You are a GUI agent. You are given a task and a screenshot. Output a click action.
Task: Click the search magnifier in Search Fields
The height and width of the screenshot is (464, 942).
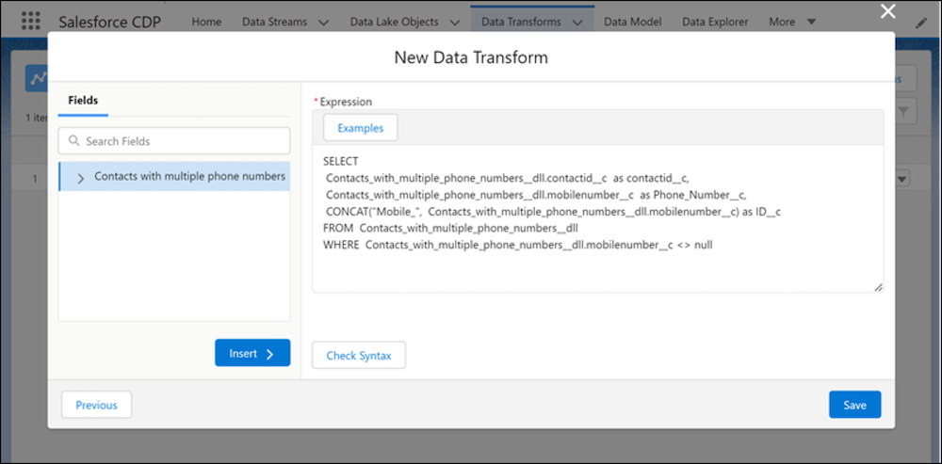tap(73, 141)
